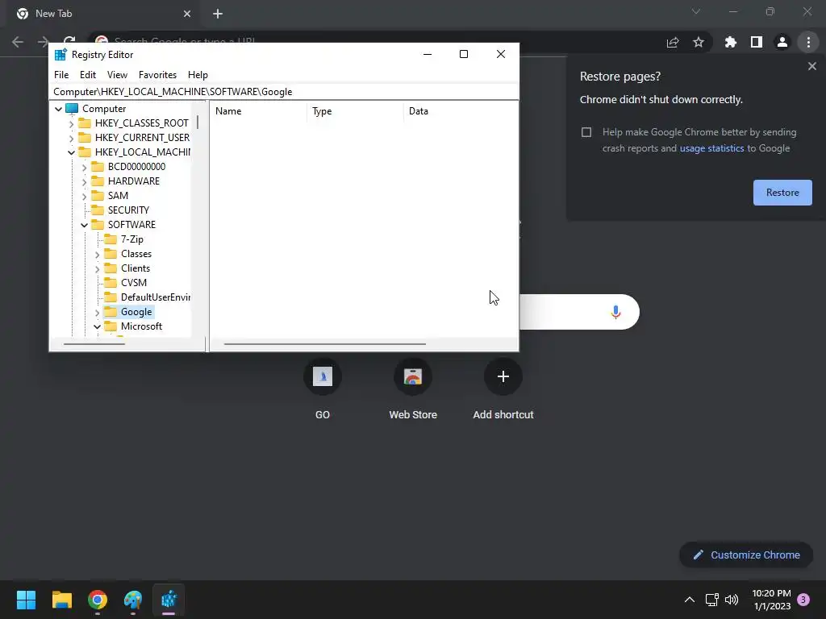Click the registry path address bar
This screenshot has height=619, width=826.
point(284,92)
